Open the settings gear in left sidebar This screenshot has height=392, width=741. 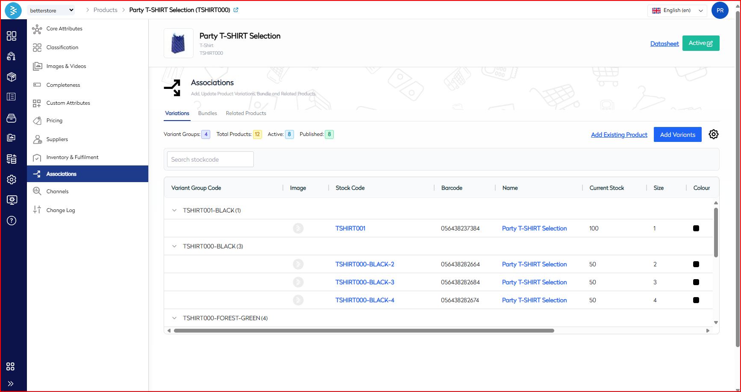[12, 180]
